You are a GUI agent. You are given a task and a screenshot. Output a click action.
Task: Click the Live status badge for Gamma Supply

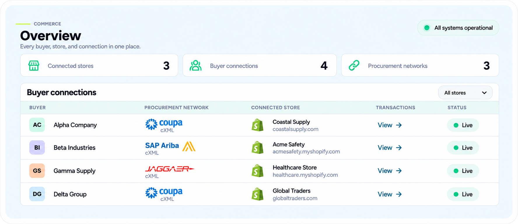point(463,171)
